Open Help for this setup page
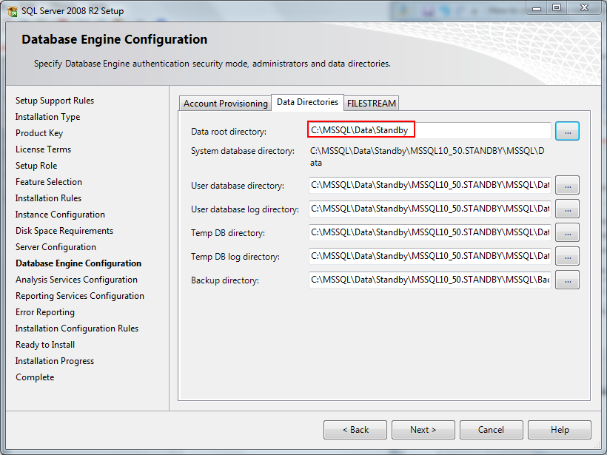The height and width of the screenshot is (455, 607). (560, 430)
